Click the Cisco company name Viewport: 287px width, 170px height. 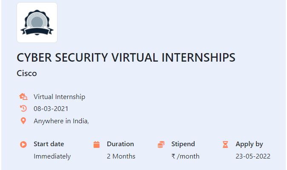[27, 74]
